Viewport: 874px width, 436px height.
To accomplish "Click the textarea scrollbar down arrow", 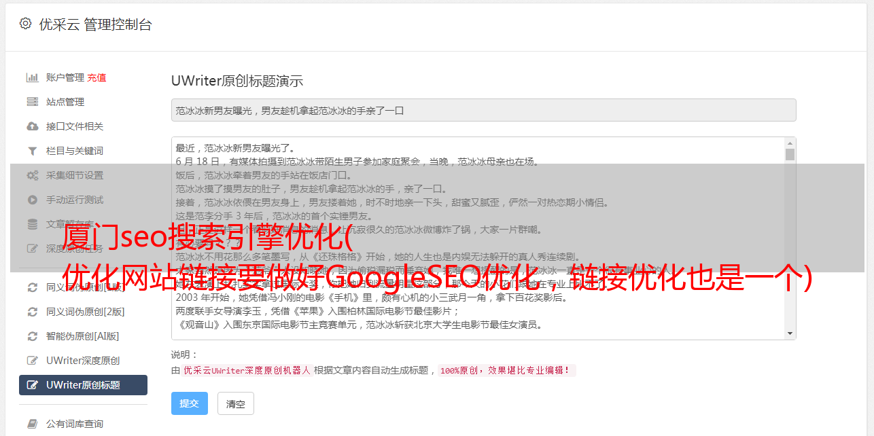I will tap(790, 333).
